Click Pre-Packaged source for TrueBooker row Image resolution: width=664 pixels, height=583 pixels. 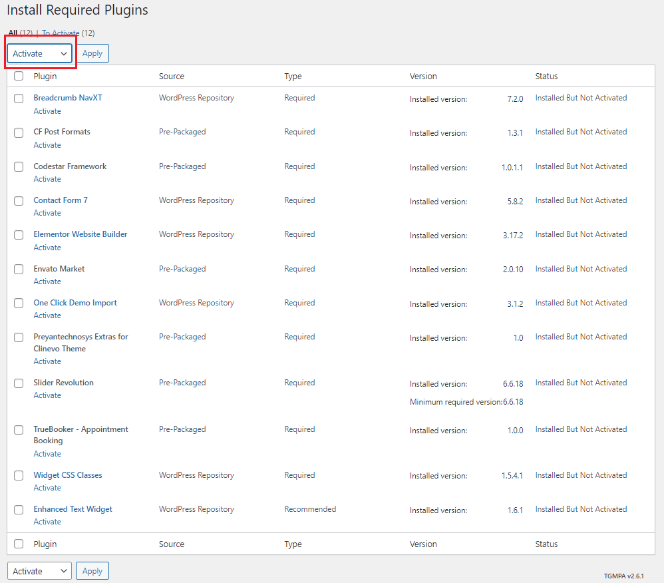pyautogui.click(x=182, y=429)
